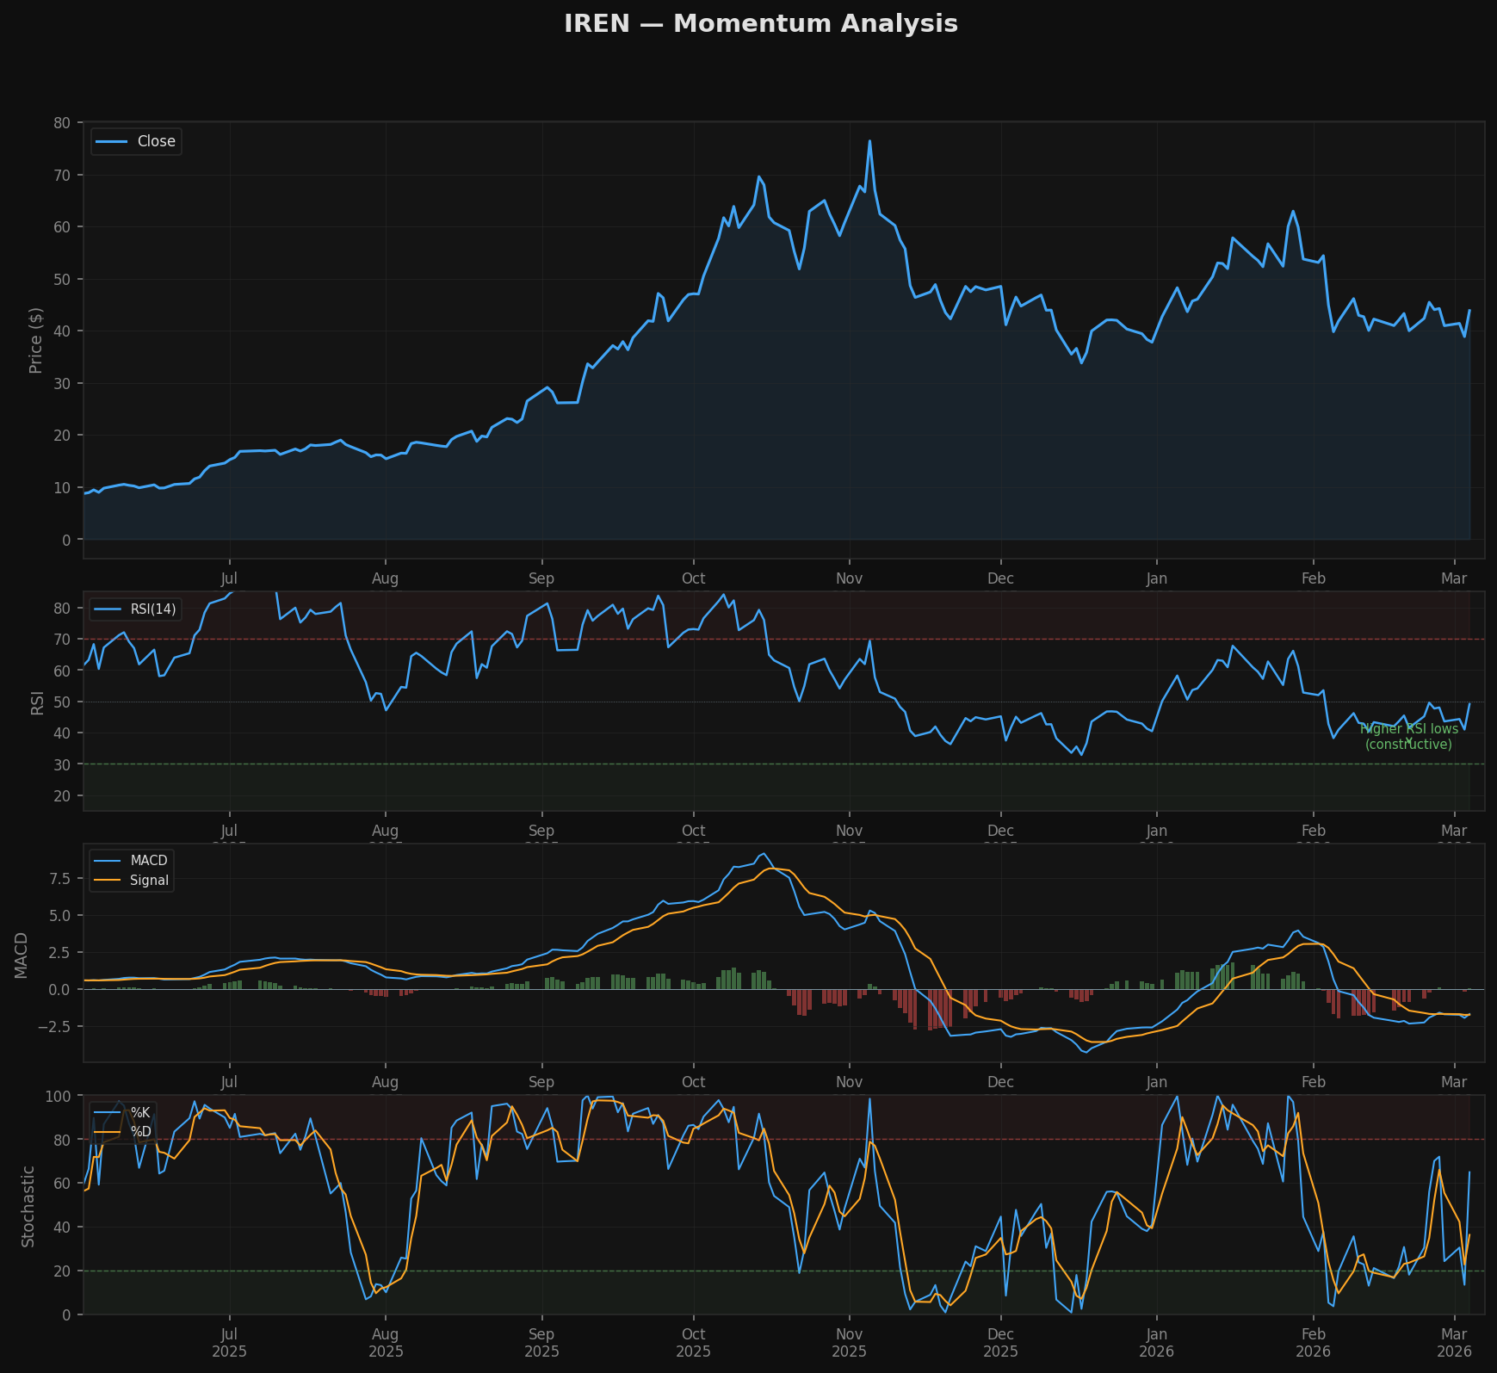Click Mar 2026 label under Stochastic chart
The width and height of the screenshot is (1497, 1373).
point(1454,1343)
